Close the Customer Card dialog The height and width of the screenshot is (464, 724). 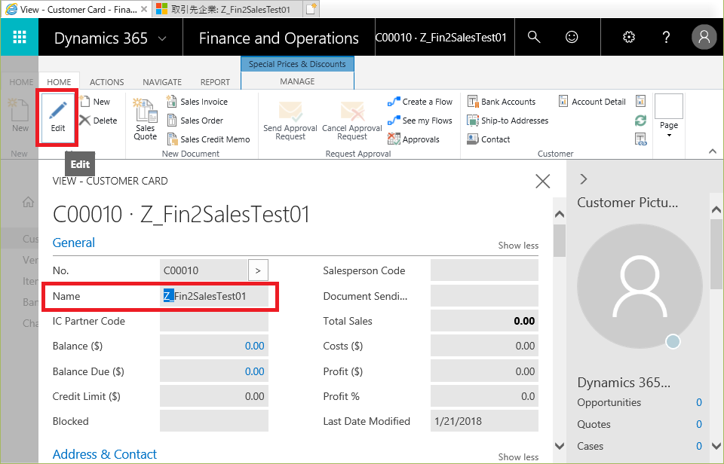542,182
